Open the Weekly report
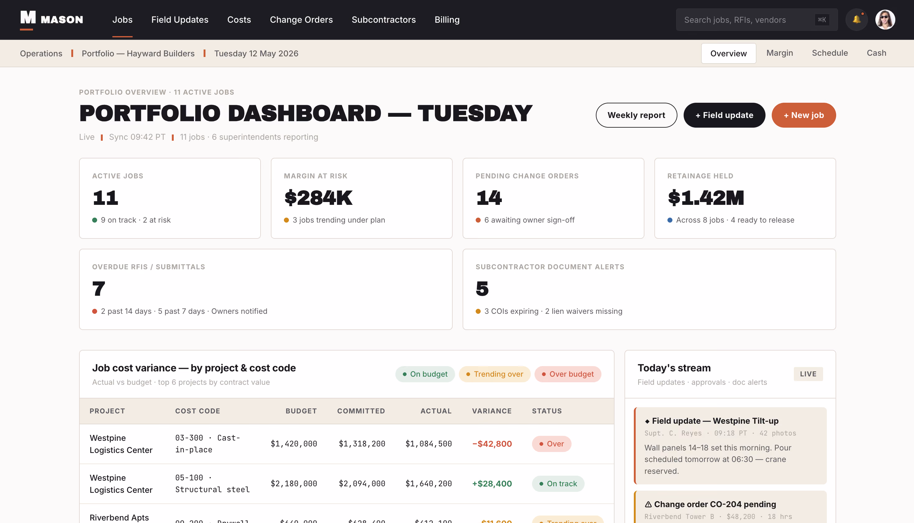Image resolution: width=914 pixels, height=523 pixels. click(636, 115)
